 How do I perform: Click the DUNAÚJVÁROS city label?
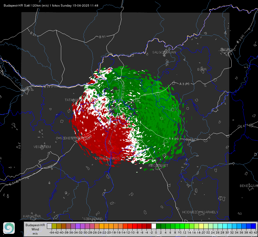[107, 158]
